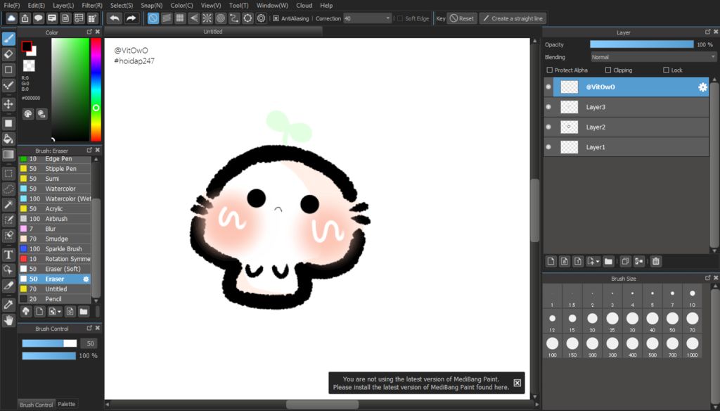The height and width of the screenshot is (411, 720).
Task: Enable the grid snap guide
Action: coord(180,18)
